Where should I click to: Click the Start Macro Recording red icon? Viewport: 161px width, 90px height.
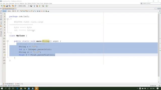coord(42,11)
